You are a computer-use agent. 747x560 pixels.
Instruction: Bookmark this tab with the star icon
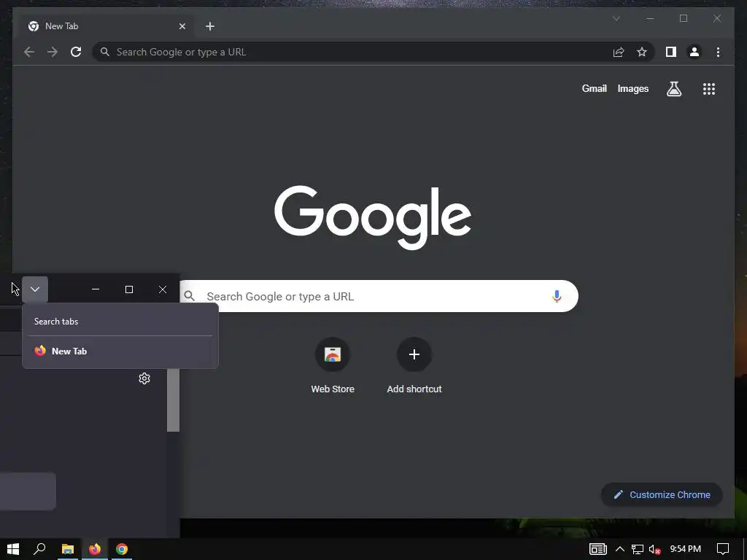tap(642, 52)
